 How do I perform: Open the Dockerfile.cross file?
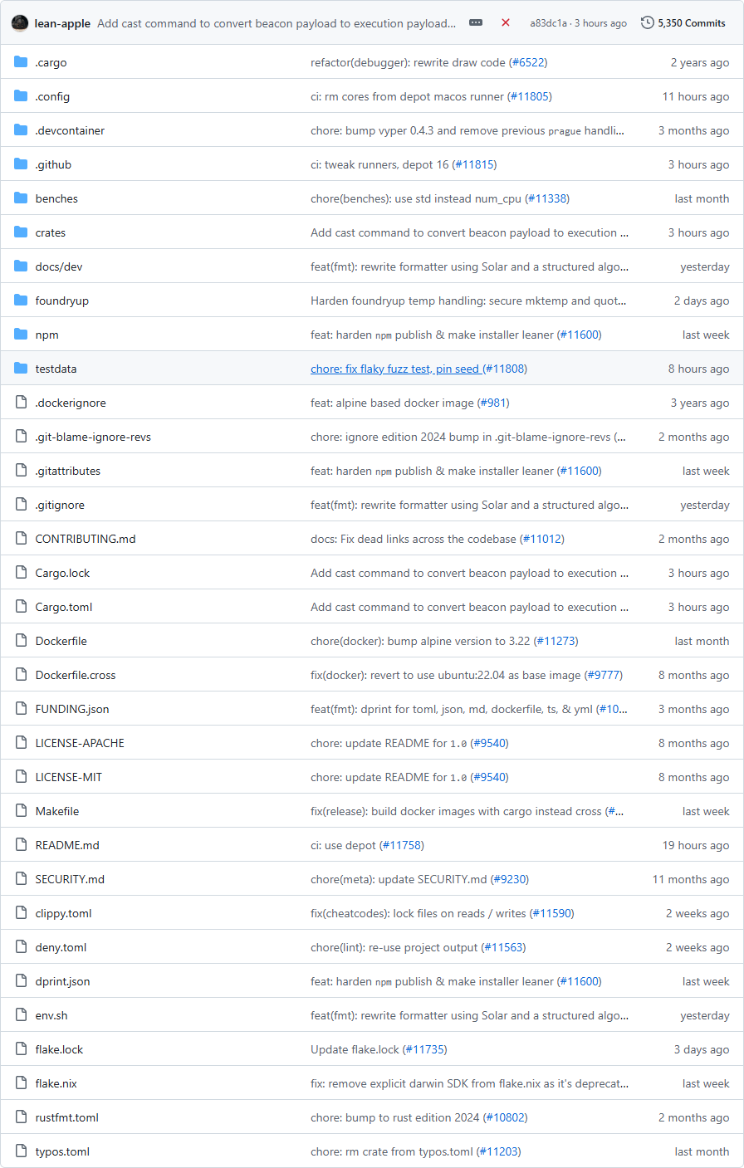(76, 675)
